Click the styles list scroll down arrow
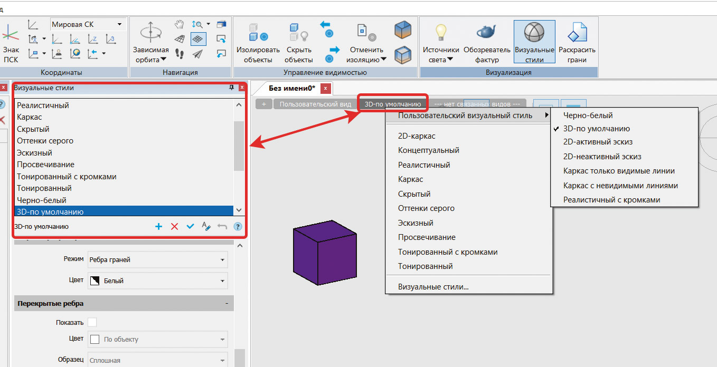The height and width of the screenshot is (367, 717). 239,210
